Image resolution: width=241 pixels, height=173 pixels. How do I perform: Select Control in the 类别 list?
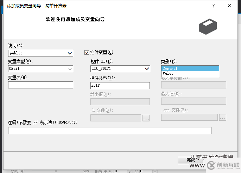click(190, 69)
